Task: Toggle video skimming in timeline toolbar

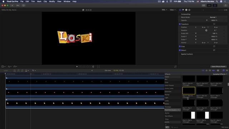Action: pyautogui.click(x=203, y=71)
